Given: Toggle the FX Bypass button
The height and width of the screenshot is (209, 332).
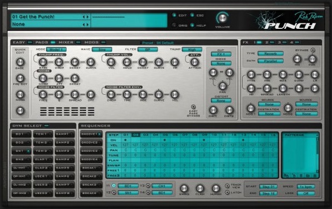Looking at the screenshot, I should pyautogui.click(x=313, y=50).
